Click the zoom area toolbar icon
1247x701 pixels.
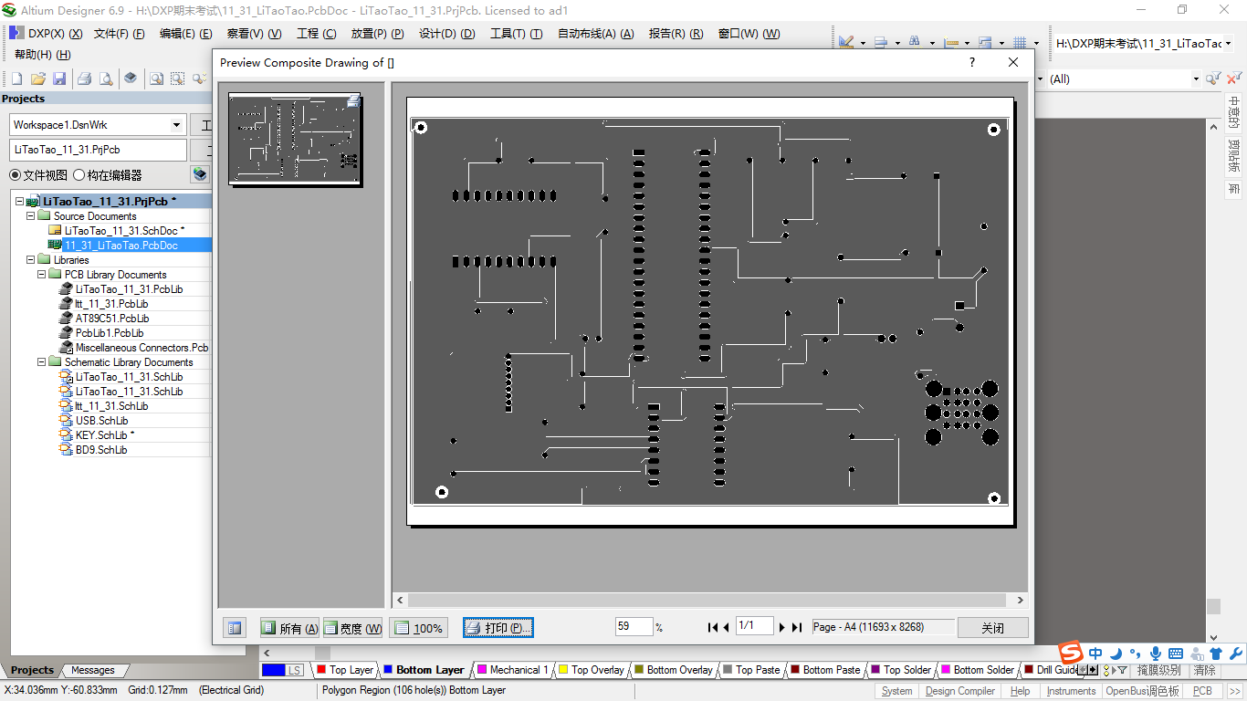[x=177, y=79]
